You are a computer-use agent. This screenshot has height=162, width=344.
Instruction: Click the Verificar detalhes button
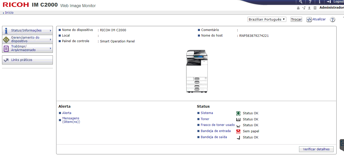(x=316, y=149)
